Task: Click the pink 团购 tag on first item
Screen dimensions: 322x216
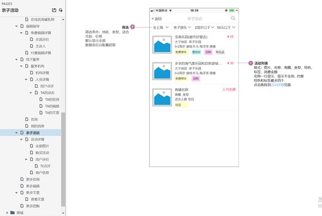Action: [x=208, y=52]
